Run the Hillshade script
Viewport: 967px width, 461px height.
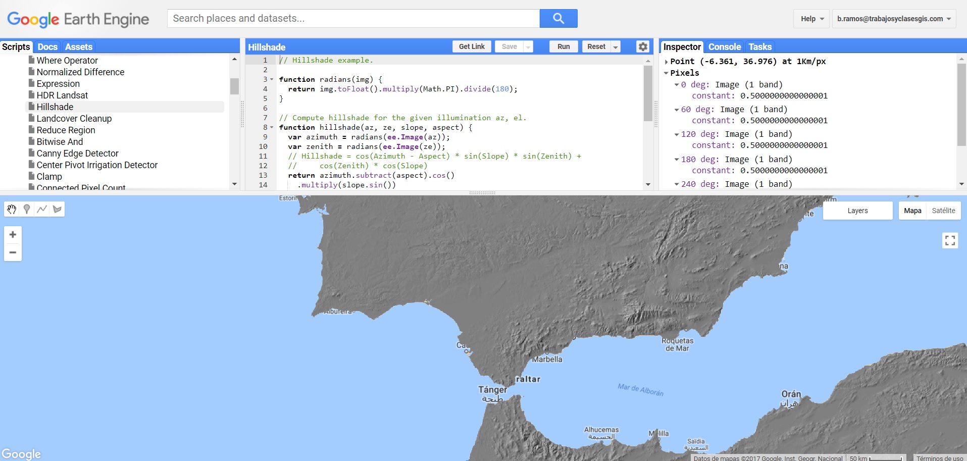563,46
